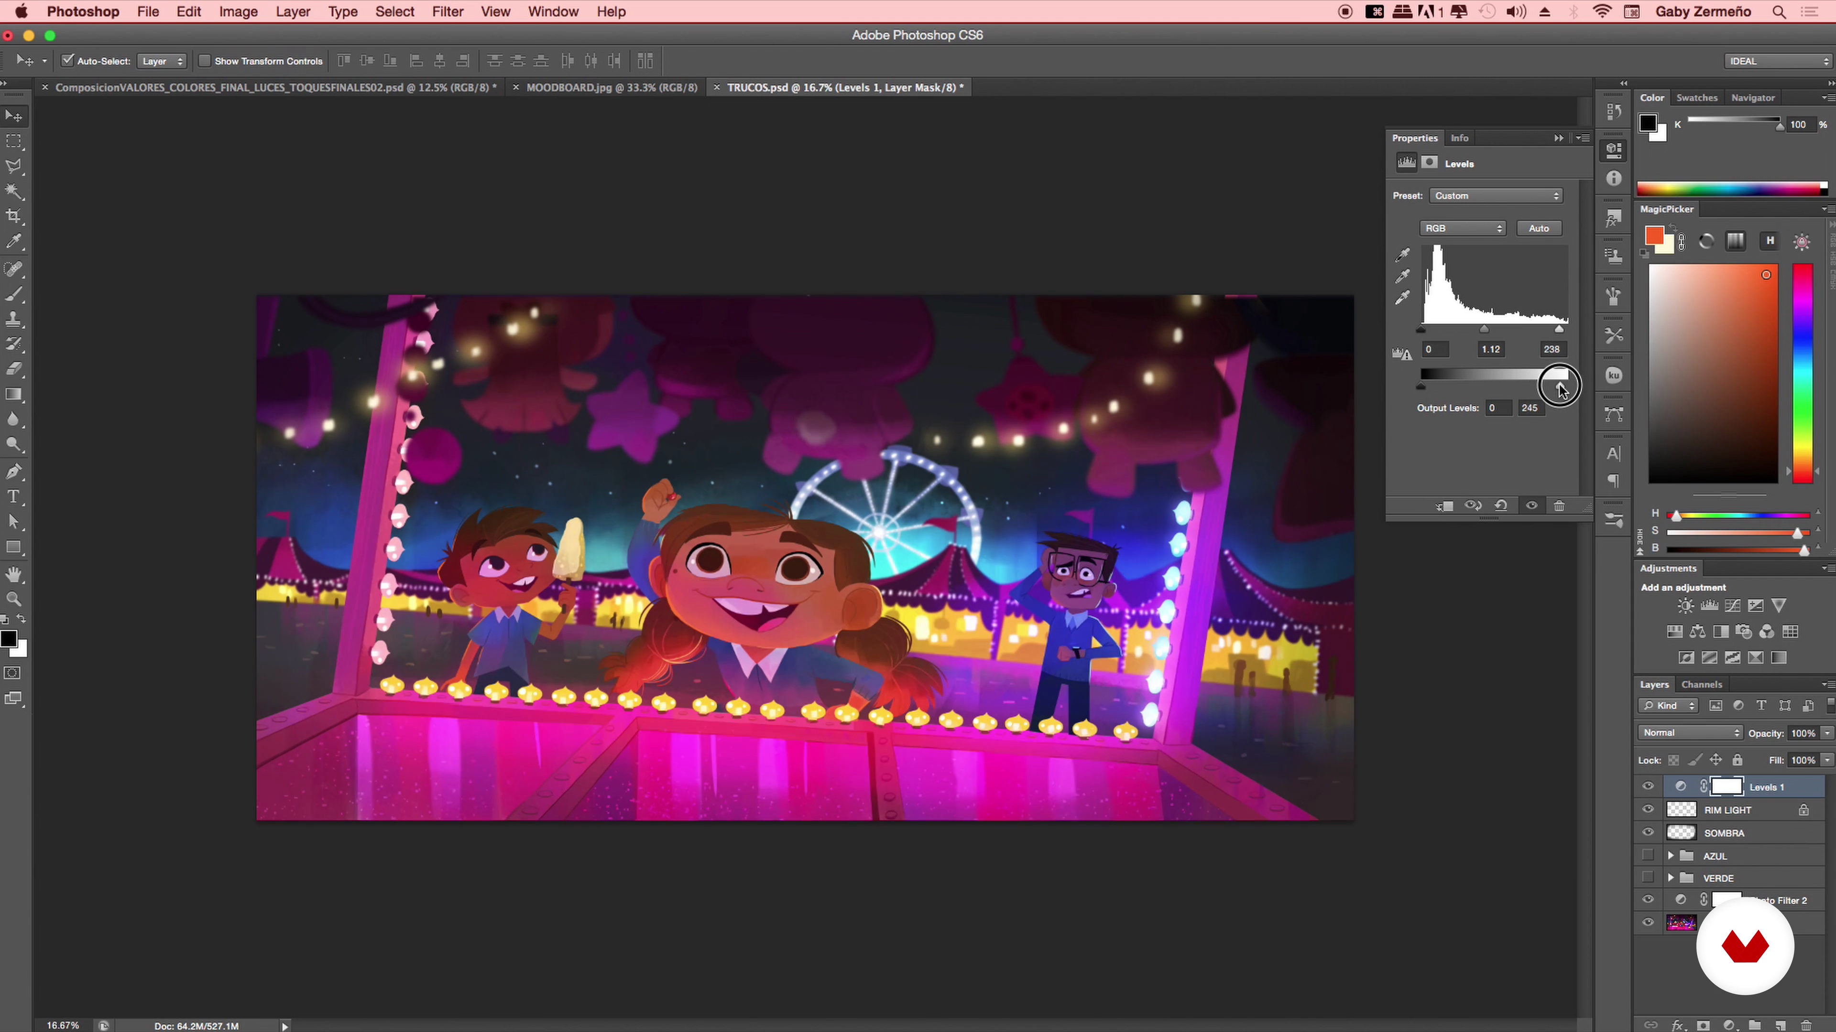Select the Hand tool
This screenshot has width=1836, height=1032.
pyautogui.click(x=13, y=574)
